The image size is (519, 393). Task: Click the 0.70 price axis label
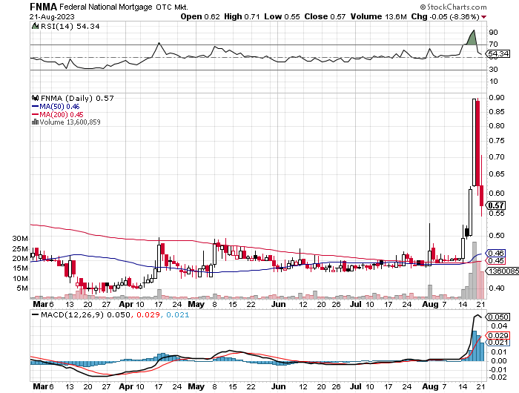click(x=497, y=157)
